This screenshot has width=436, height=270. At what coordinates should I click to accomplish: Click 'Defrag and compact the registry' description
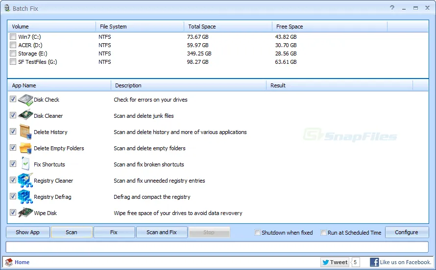click(x=152, y=197)
